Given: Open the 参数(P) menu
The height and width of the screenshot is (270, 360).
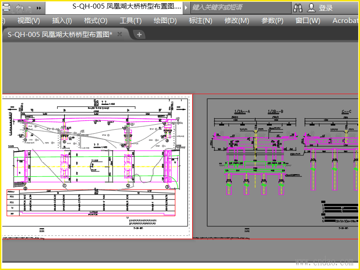Looking at the screenshot, I should [272, 21].
